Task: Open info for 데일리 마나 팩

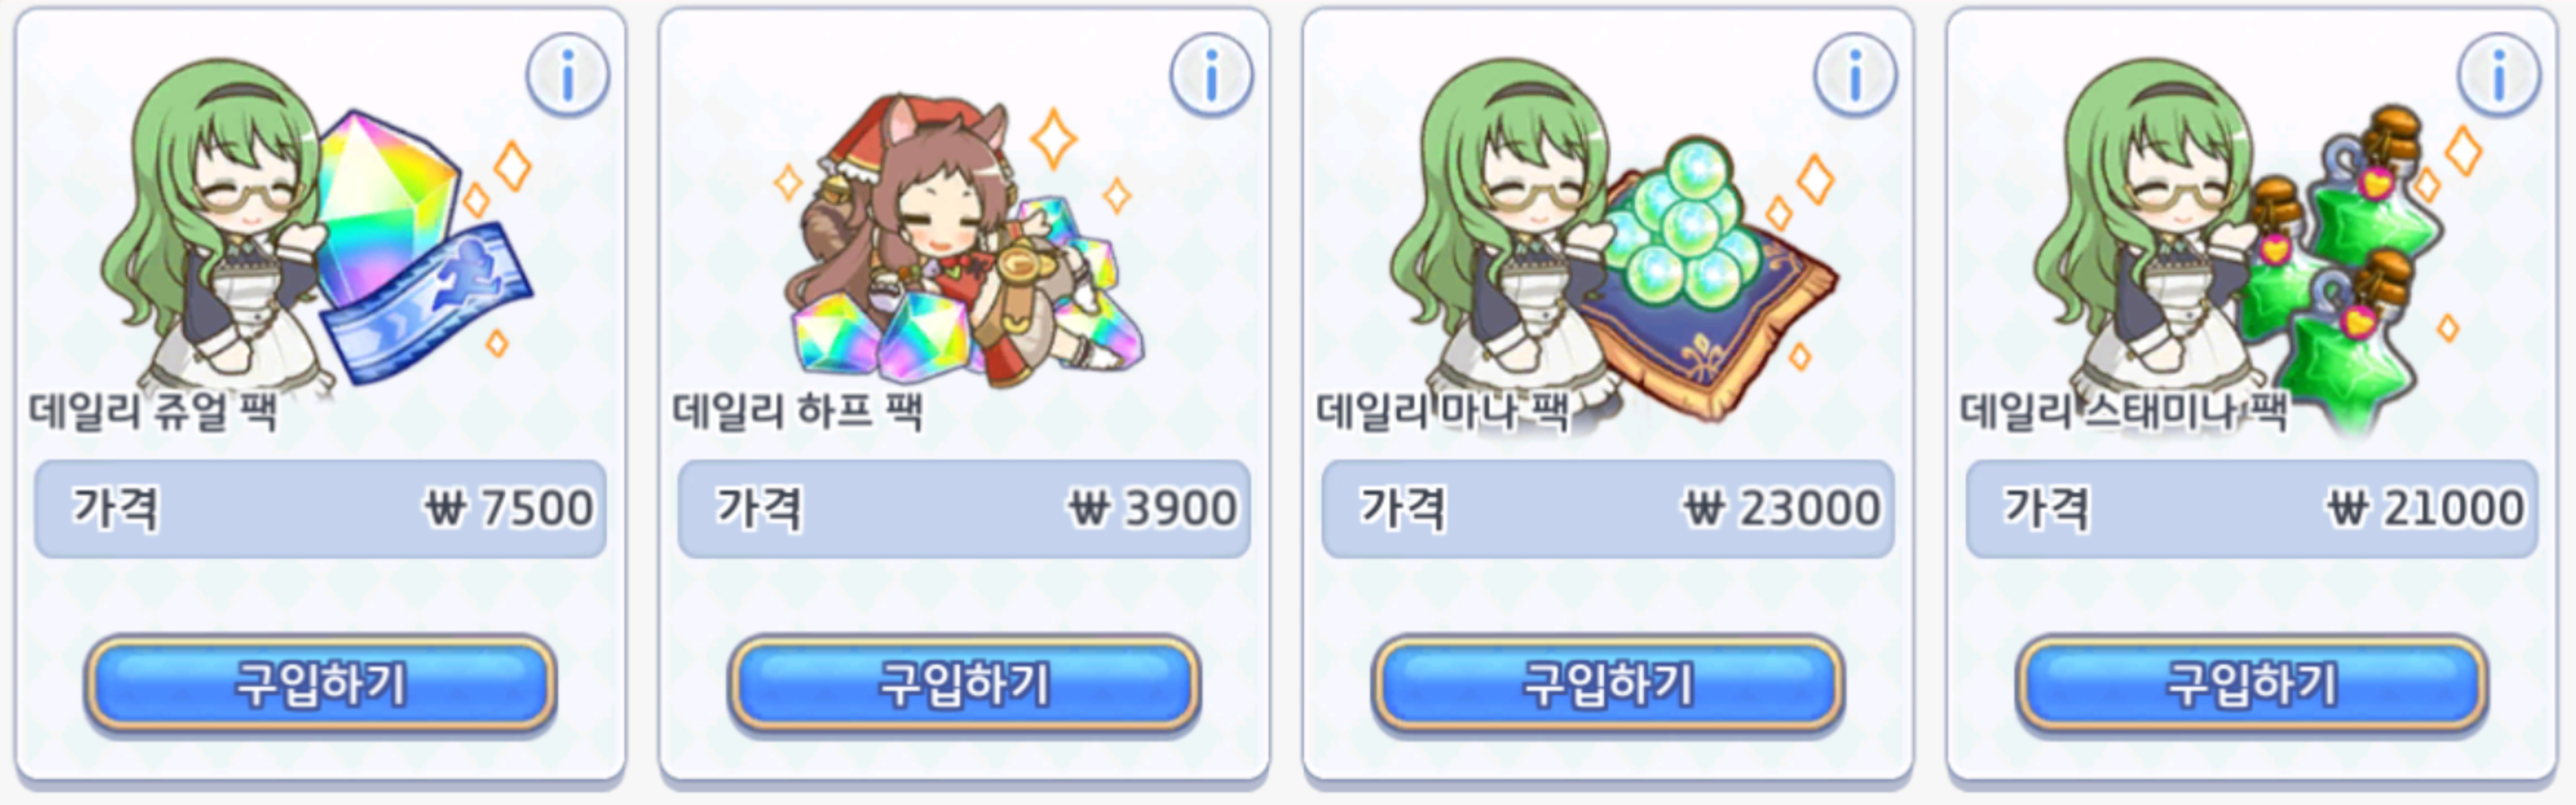Action: point(1855,75)
